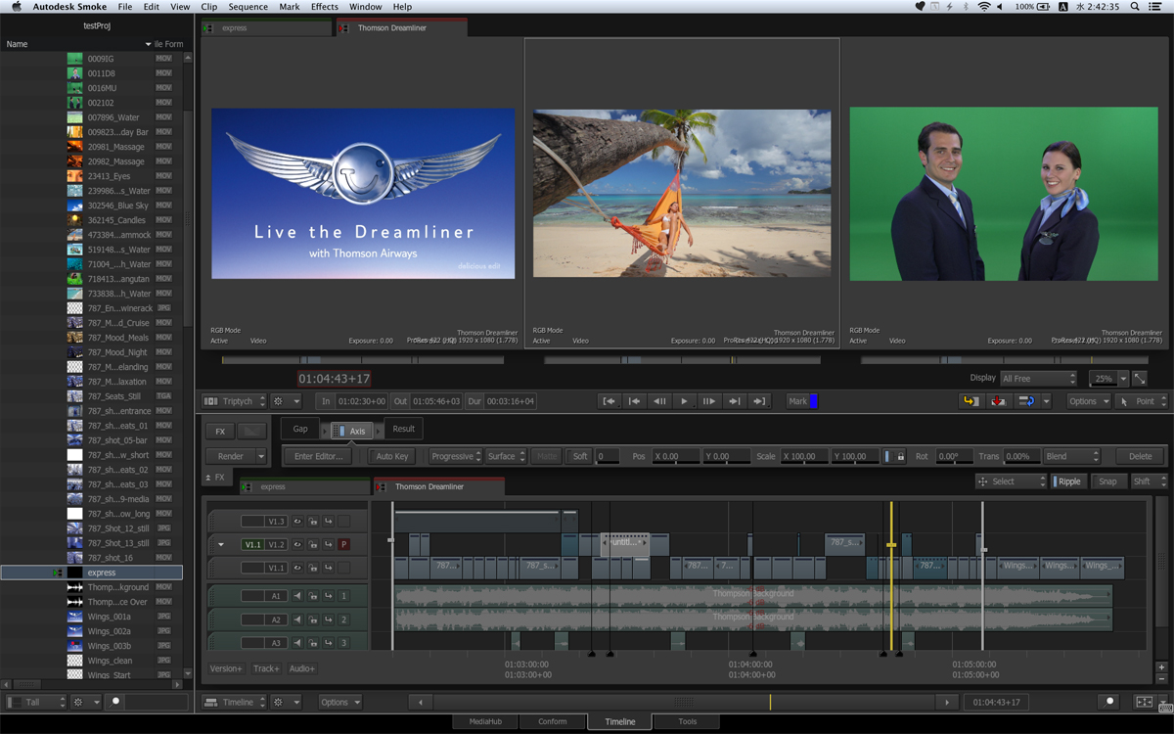1174x734 pixels.
Task: Click the timeline zoom-out minus button
Action: click(1161, 679)
